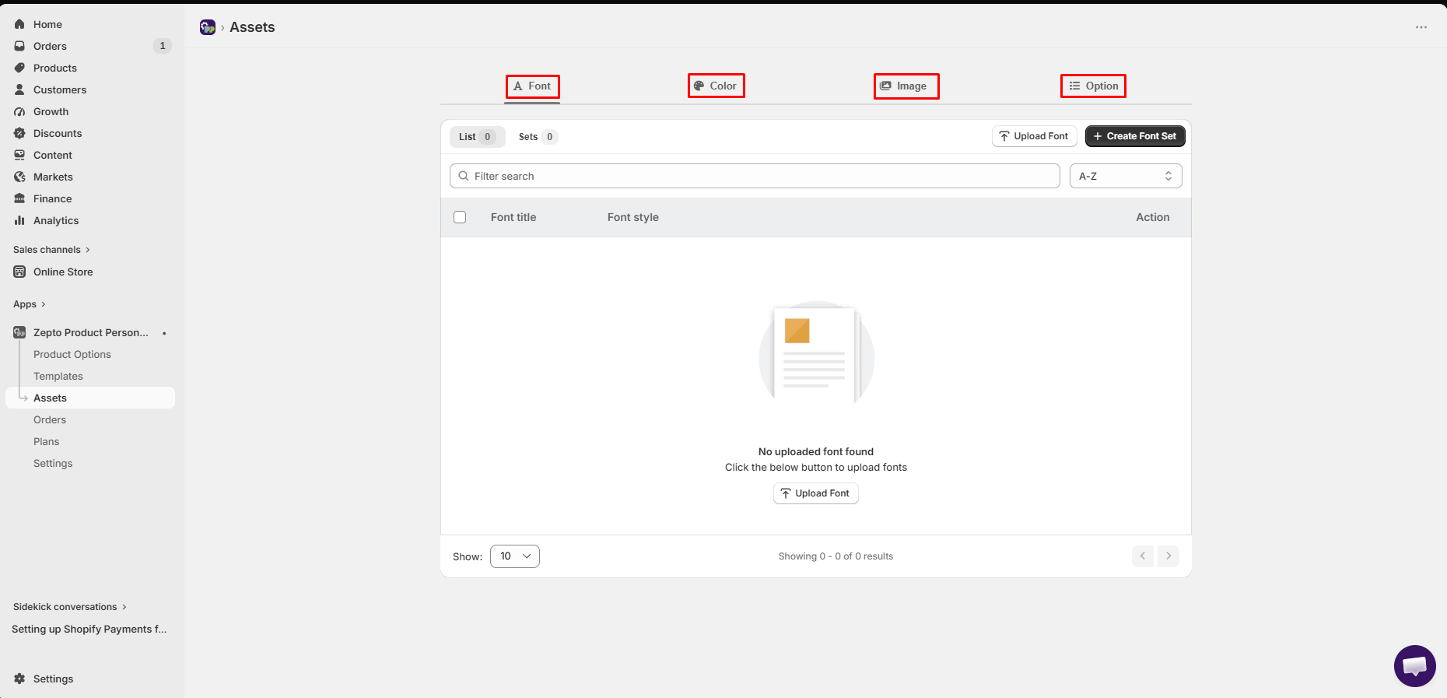The height and width of the screenshot is (698, 1447).
Task: Click the Filter search field
Action: (755, 176)
